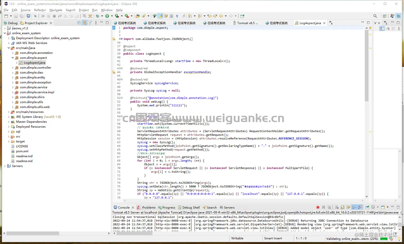Click the Open Perspective icon
Image resolution: width=404 pixels, height=244 pixels.
[x=385, y=16]
